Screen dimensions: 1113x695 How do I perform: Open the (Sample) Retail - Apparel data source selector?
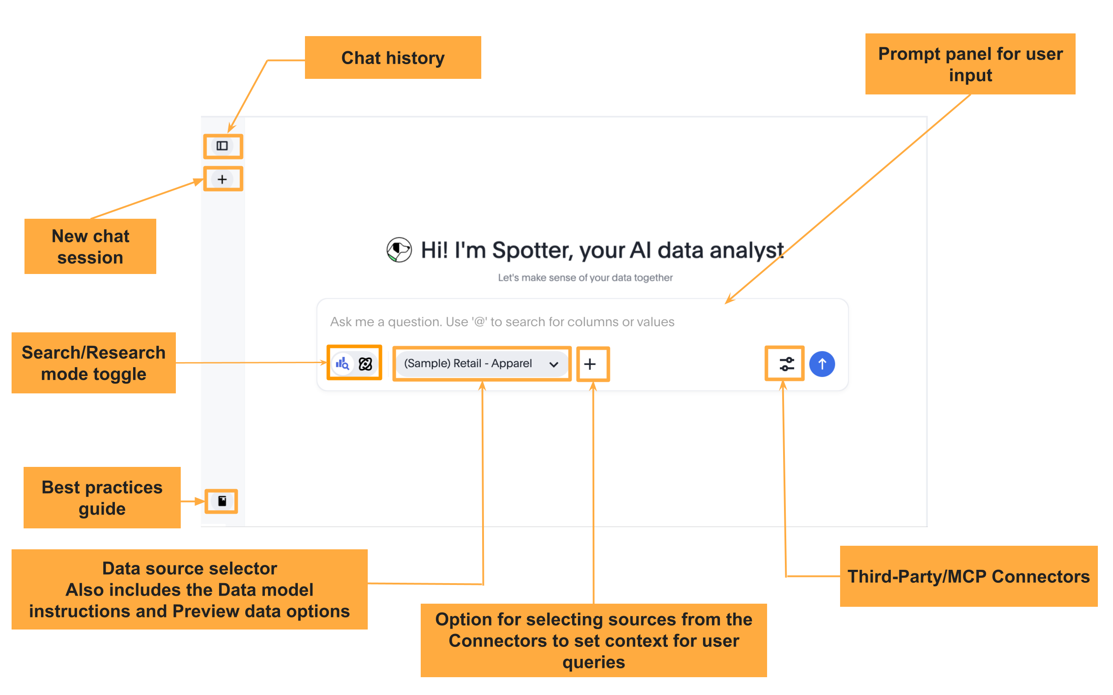coord(468,364)
